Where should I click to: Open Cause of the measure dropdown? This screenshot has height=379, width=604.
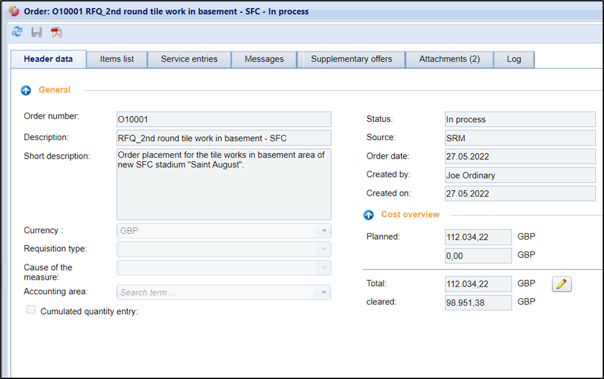pos(324,268)
